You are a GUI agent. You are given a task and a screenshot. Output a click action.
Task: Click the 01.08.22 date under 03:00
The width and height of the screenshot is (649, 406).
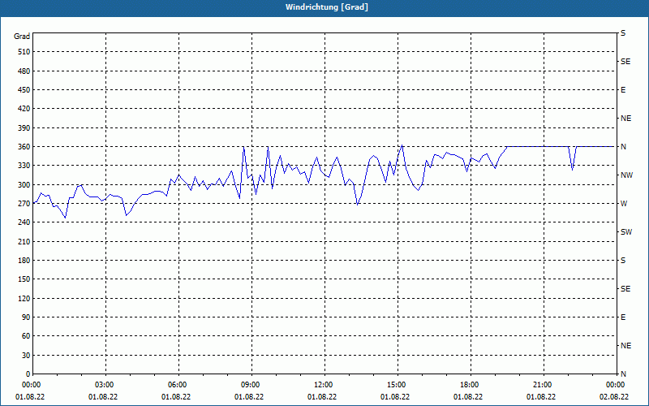pos(103,397)
